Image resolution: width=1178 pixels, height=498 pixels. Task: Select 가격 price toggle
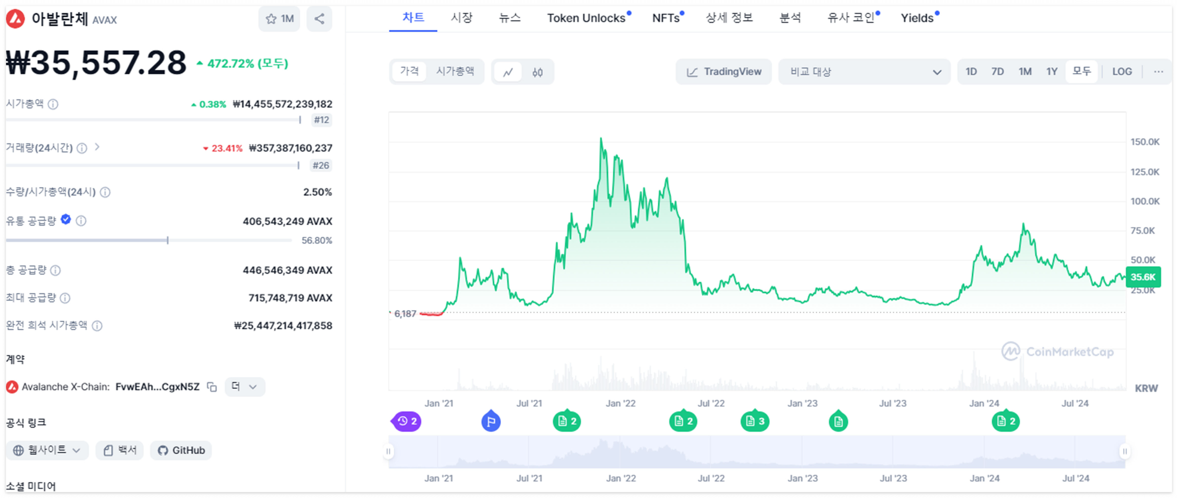pos(409,71)
